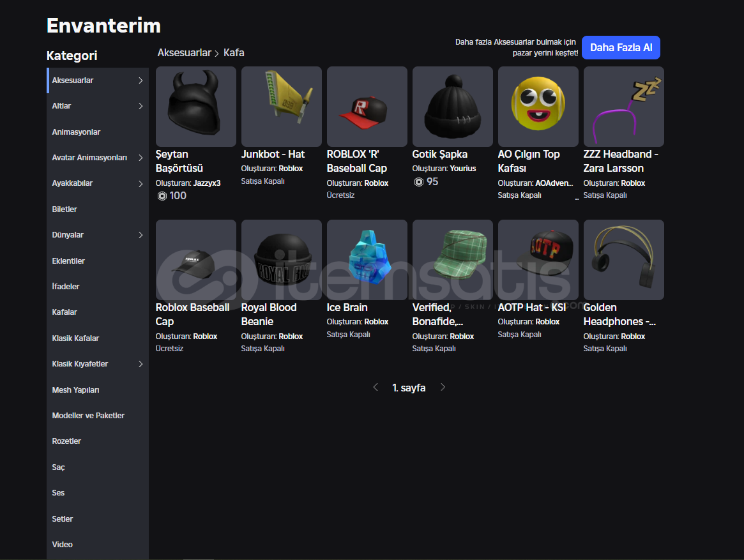Show the Rozetler category
Image resolution: width=744 pixels, height=560 pixels.
(98, 441)
